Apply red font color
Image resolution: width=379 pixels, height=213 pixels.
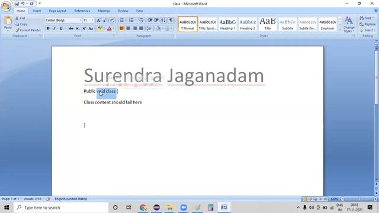[109, 28]
